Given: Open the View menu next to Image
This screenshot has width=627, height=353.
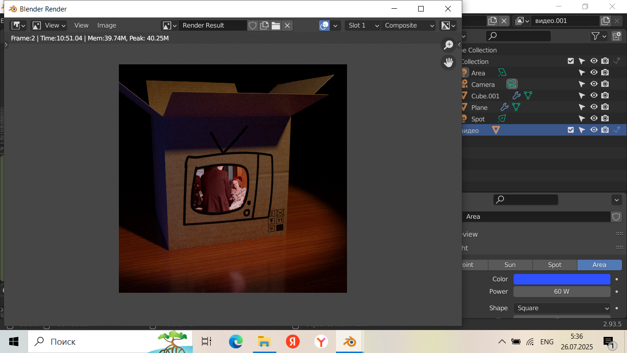Looking at the screenshot, I should click(81, 26).
